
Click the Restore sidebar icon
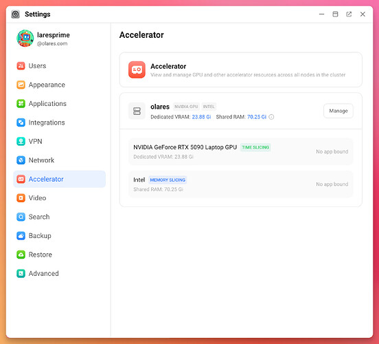pos(21,255)
